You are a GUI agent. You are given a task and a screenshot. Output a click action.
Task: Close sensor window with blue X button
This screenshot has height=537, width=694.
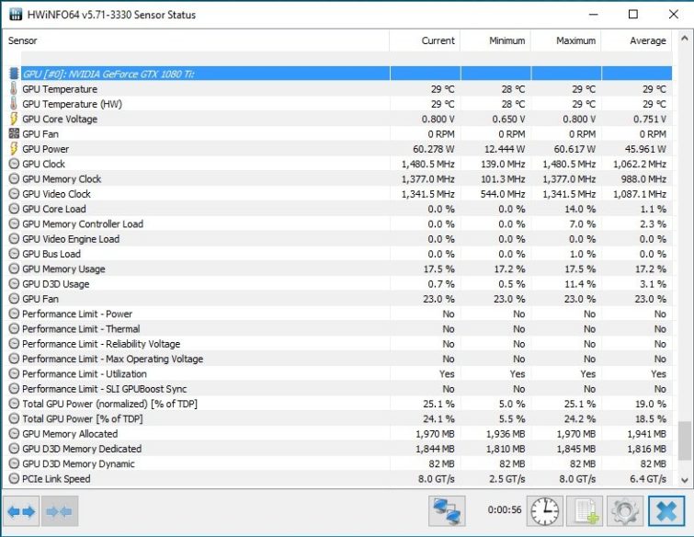[666, 511]
